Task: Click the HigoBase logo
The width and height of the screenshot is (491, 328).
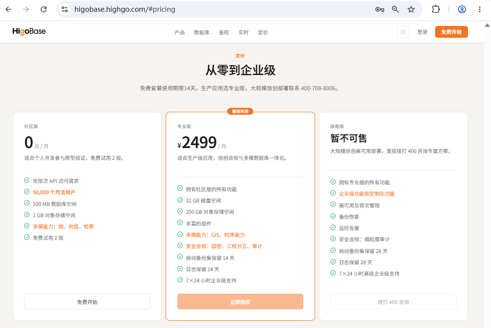Action: tap(29, 31)
